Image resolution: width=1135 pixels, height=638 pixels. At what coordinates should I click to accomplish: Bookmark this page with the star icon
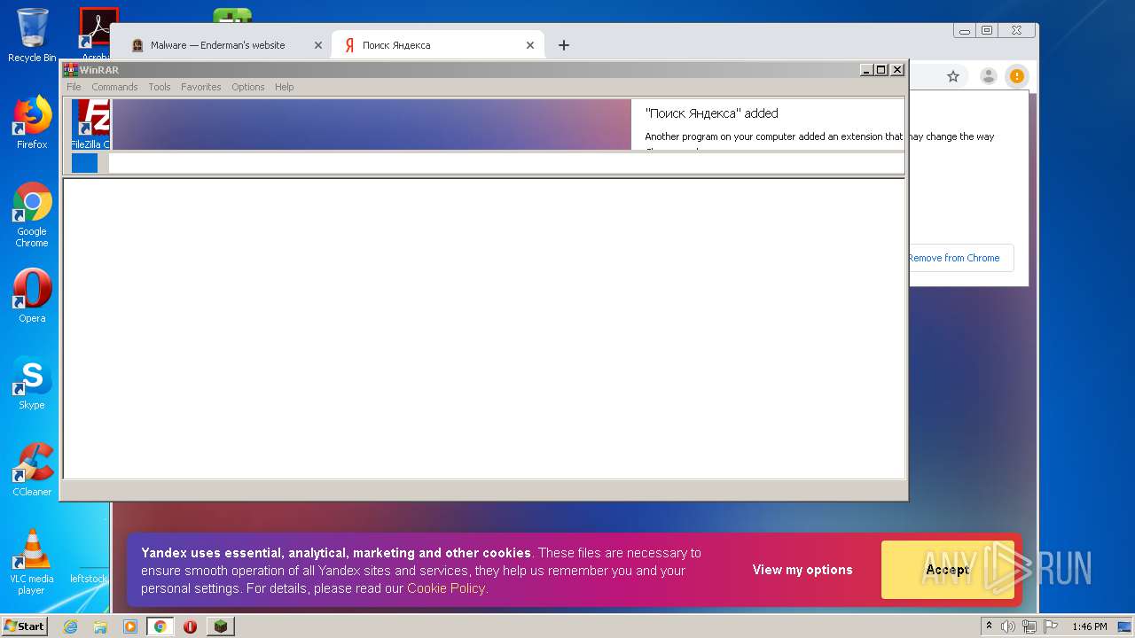pyautogui.click(x=953, y=76)
